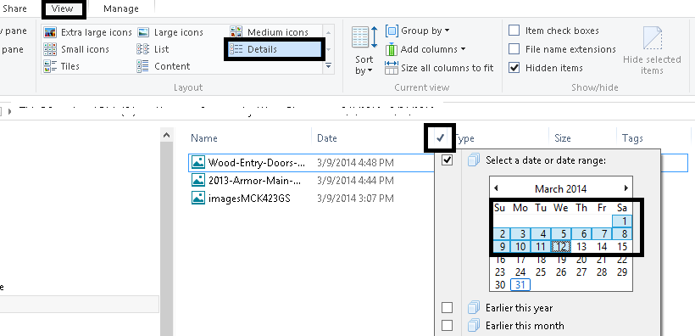Go to previous month in calendar
695x336 pixels.
[496, 188]
